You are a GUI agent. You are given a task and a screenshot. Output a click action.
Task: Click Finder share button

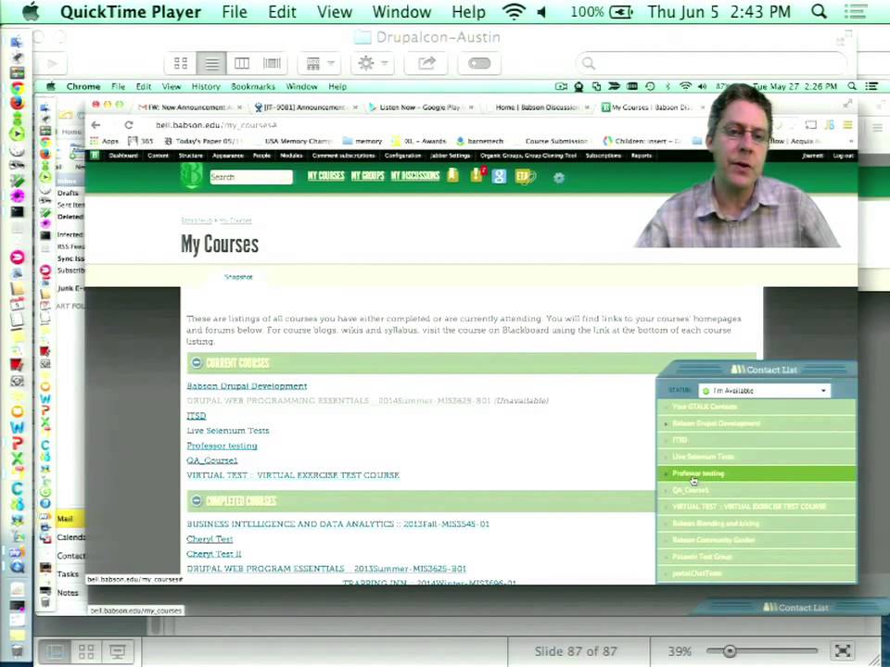click(x=426, y=63)
